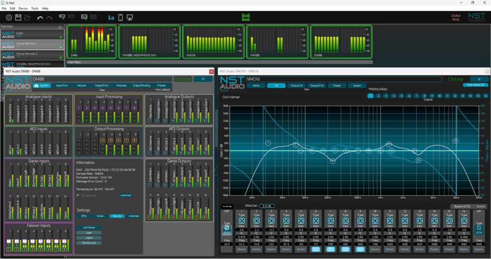The image size is (491, 259).
Task: Select output 16 in EQ outputs selector
Action: [x=486, y=96]
